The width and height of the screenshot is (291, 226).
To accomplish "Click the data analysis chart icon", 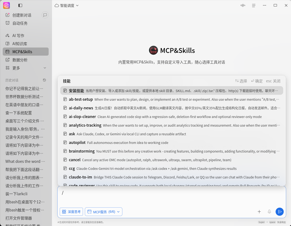I will pos(7,60).
